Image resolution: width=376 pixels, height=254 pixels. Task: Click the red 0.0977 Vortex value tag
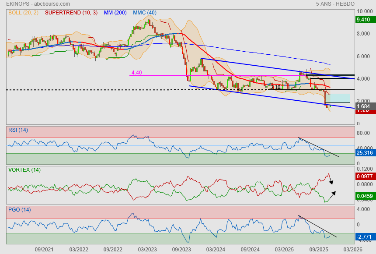pos(363,176)
